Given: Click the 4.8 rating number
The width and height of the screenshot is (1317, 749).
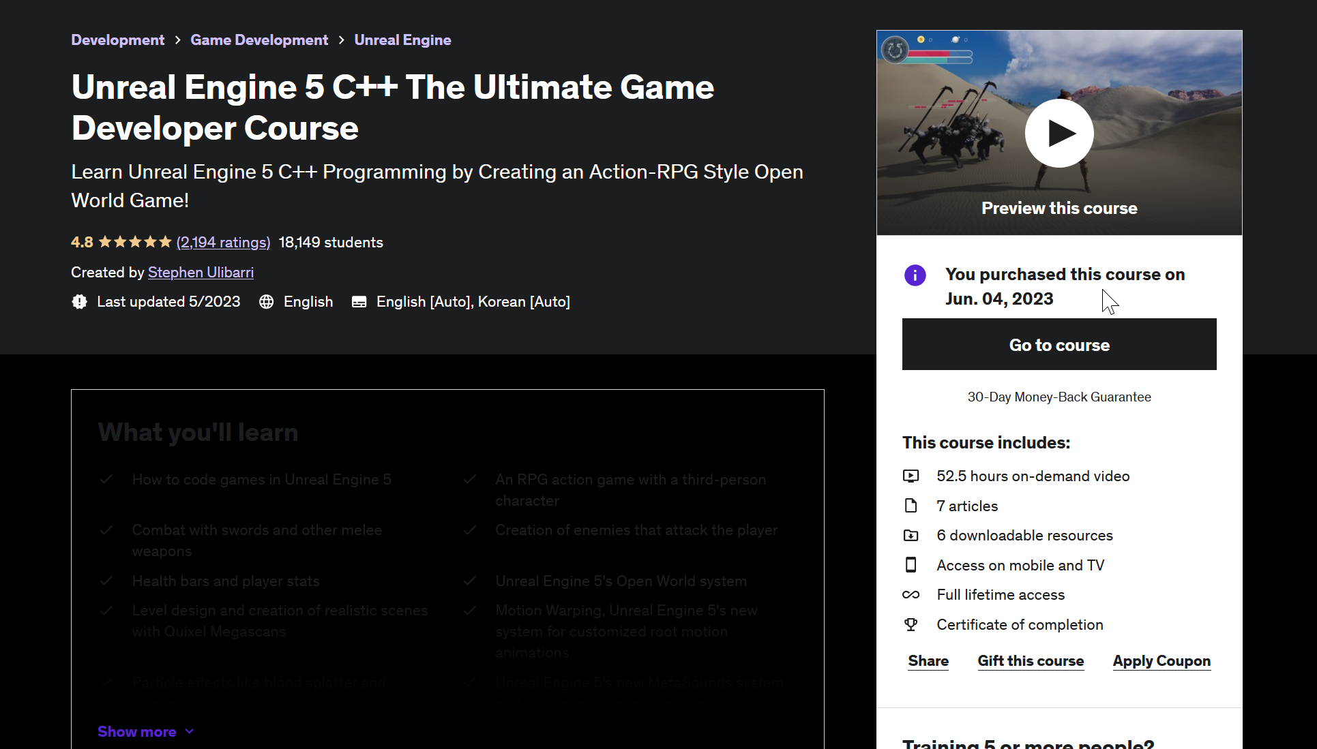Looking at the screenshot, I should point(82,243).
